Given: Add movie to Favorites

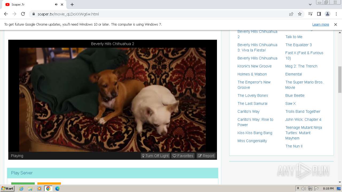Looking at the screenshot, I should (x=183, y=156).
